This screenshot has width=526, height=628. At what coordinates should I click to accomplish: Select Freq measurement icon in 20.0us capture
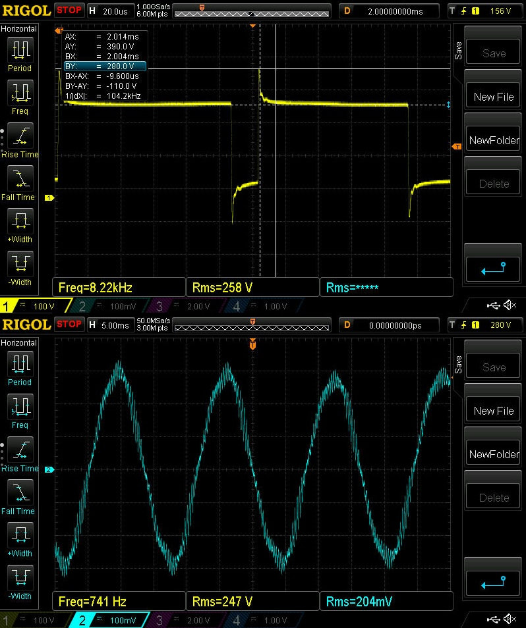pyautogui.click(x=20, y=93)
